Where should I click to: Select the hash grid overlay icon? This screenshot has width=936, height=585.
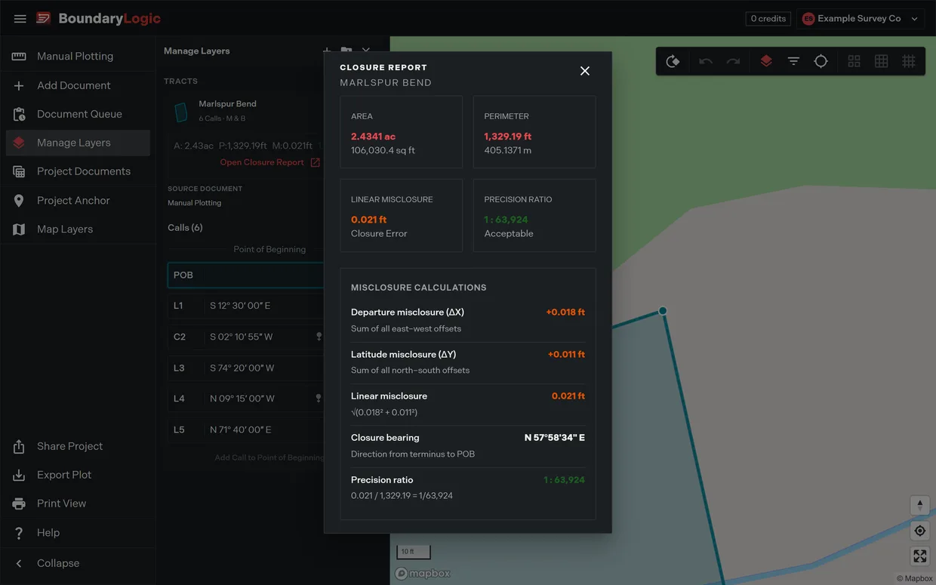tap(909, 61)
